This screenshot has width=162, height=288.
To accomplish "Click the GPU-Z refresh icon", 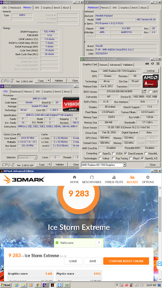I will pos(152,63).
